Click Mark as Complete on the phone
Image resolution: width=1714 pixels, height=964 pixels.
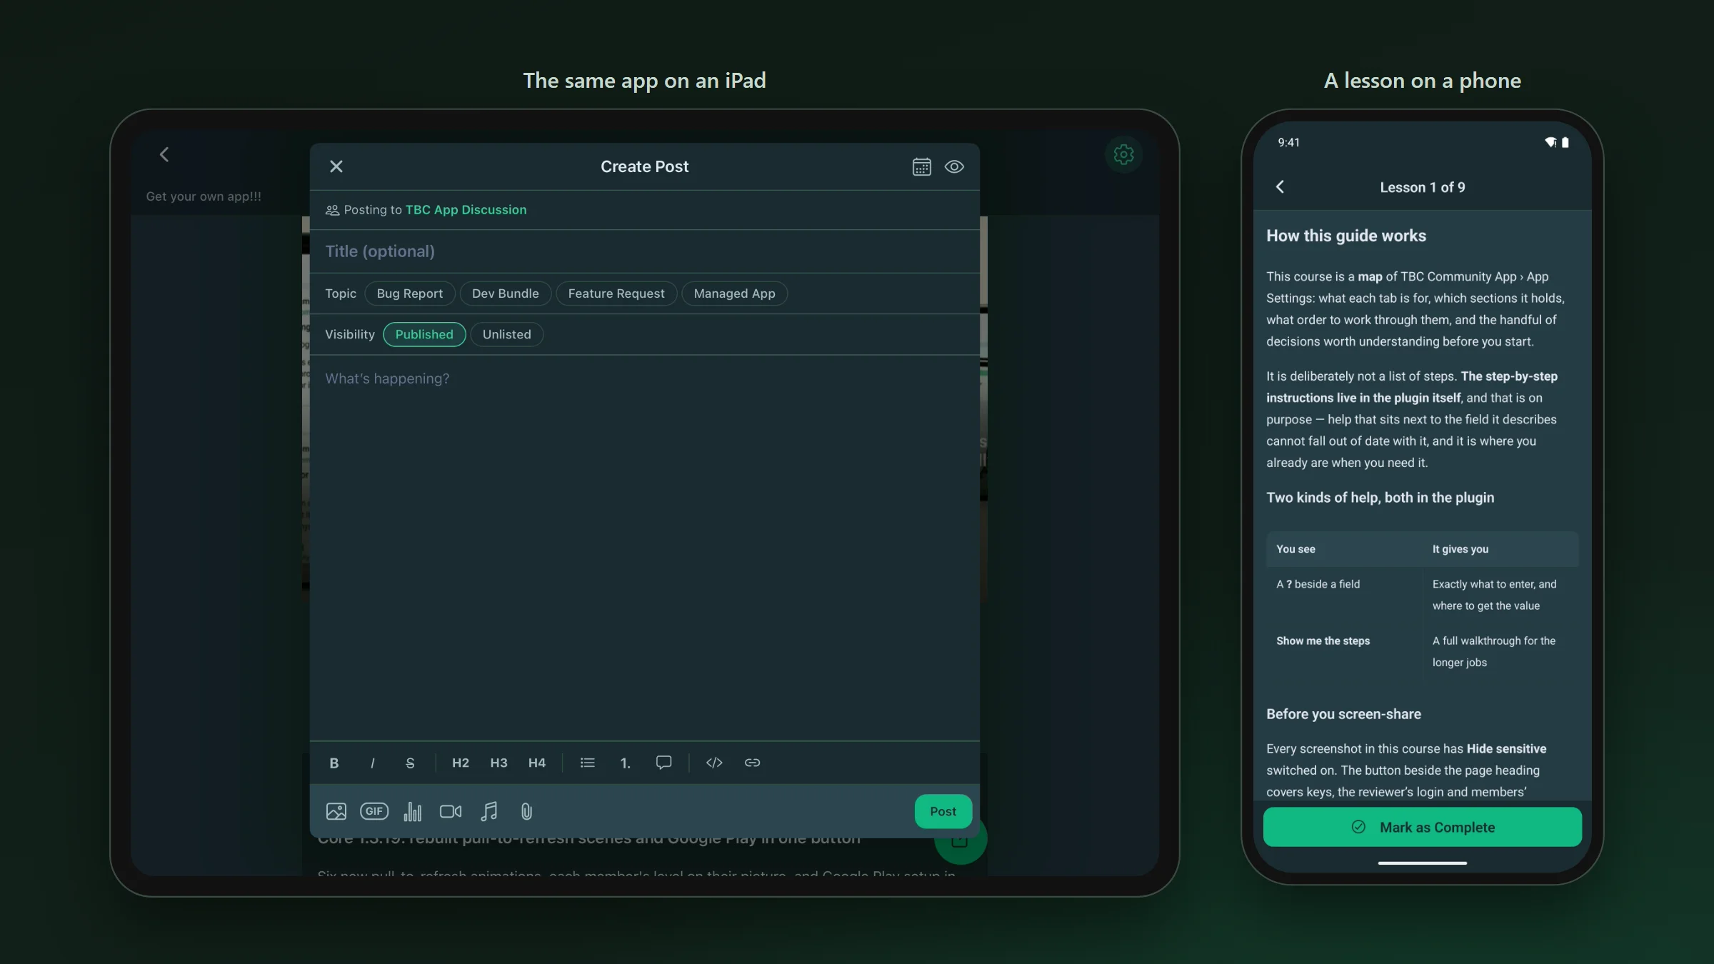(x=1422, y=827)
